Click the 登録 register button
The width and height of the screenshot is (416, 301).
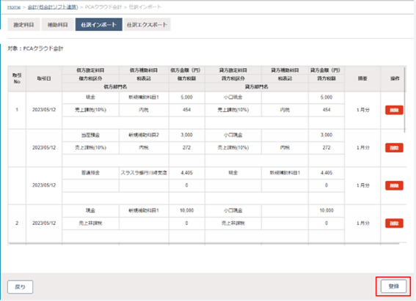(393, 286)
